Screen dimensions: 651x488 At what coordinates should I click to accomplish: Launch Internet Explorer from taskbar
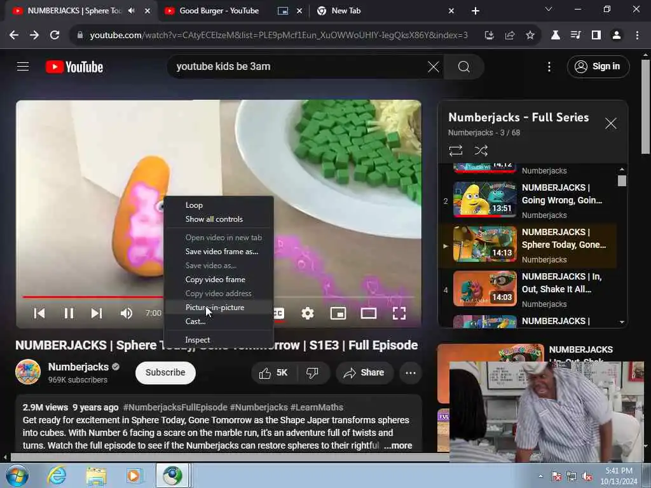point(57,475)
